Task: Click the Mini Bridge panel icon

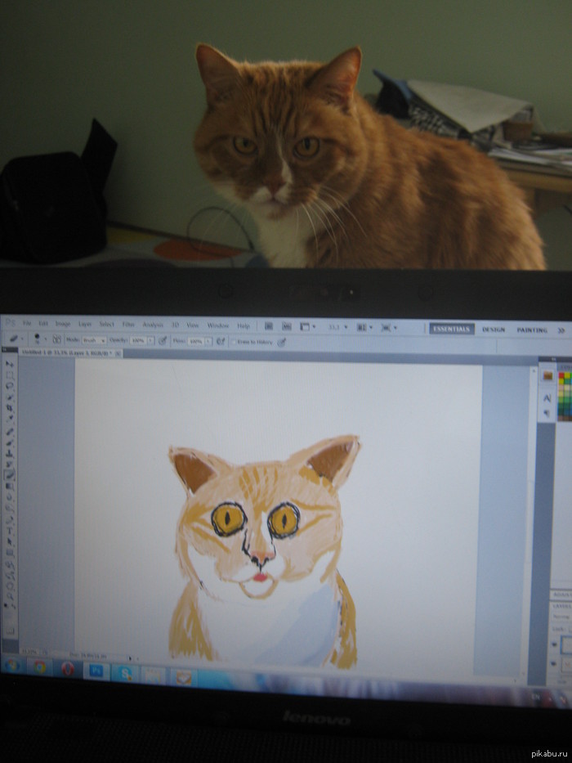Action: tap(547, 375)
